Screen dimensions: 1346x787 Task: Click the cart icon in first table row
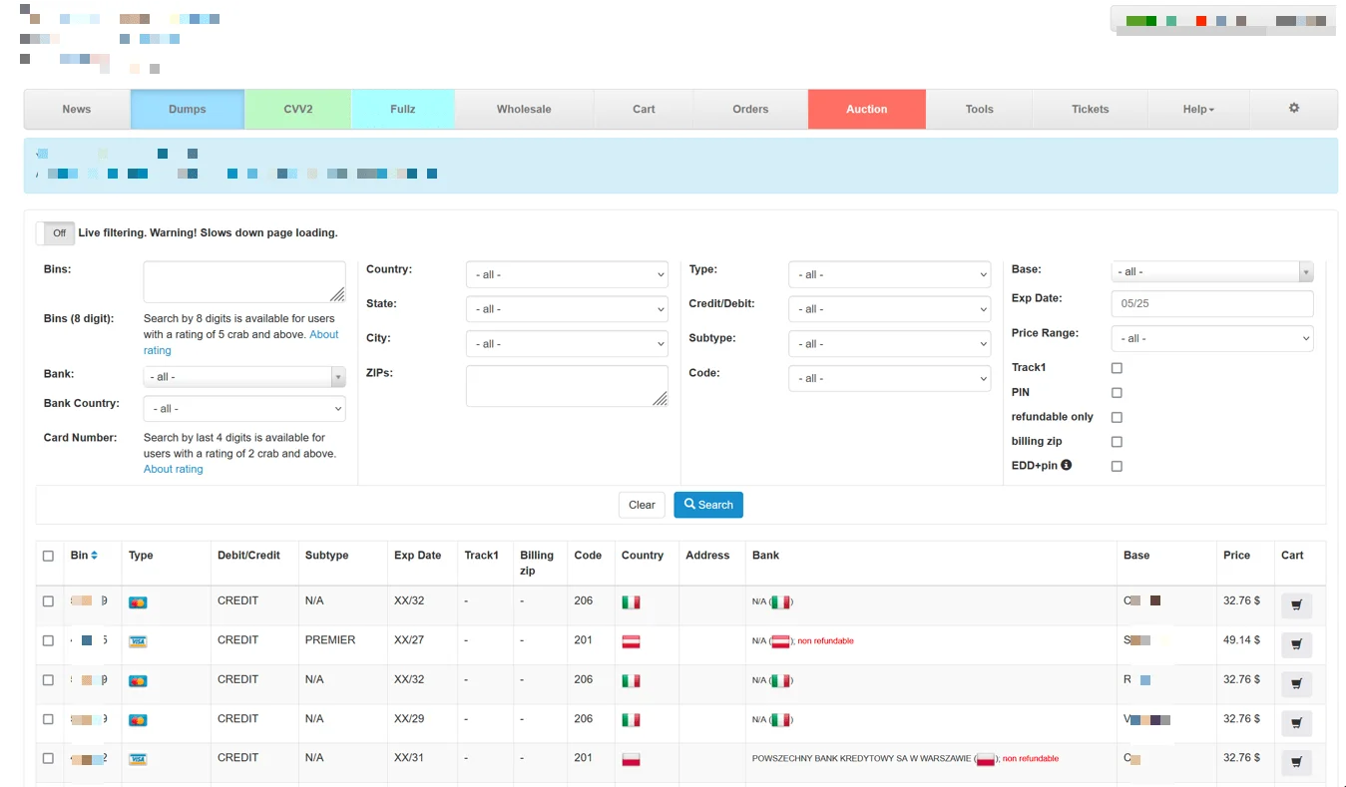point(1296,605)
